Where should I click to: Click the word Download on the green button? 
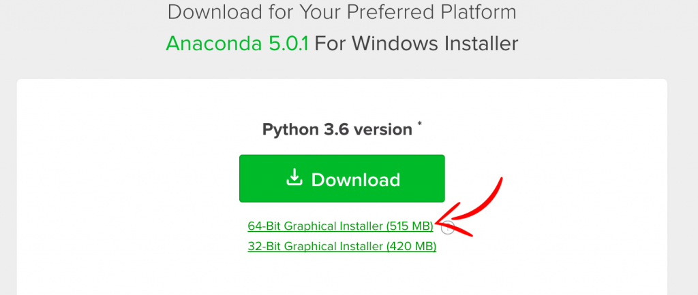(356, 179)
